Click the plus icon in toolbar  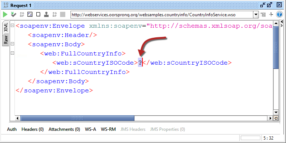(271, 14)
